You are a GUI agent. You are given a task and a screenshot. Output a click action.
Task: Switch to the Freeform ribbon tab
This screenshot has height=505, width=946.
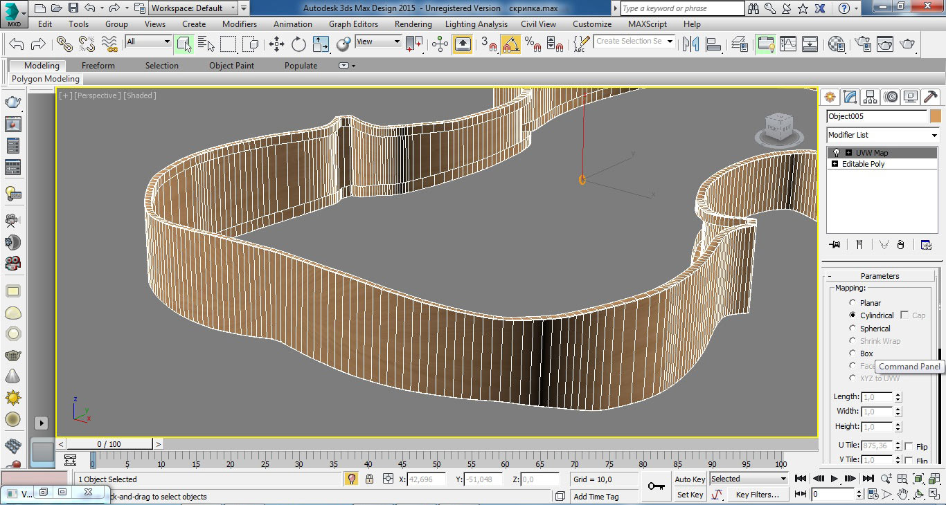tap(98, 66)
